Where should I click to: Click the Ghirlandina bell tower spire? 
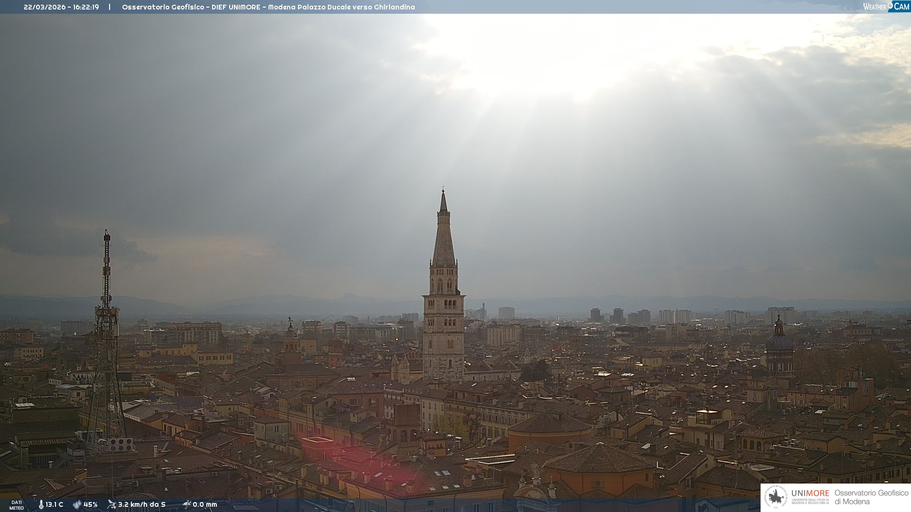(x=444, y=232)
